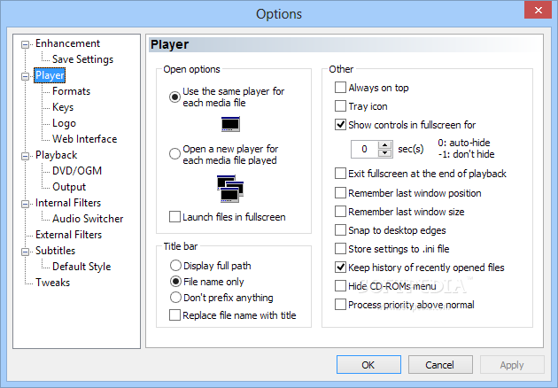This screenshot has height=388, width=558.
Task: Open Save Settings page
Action: 82,59
